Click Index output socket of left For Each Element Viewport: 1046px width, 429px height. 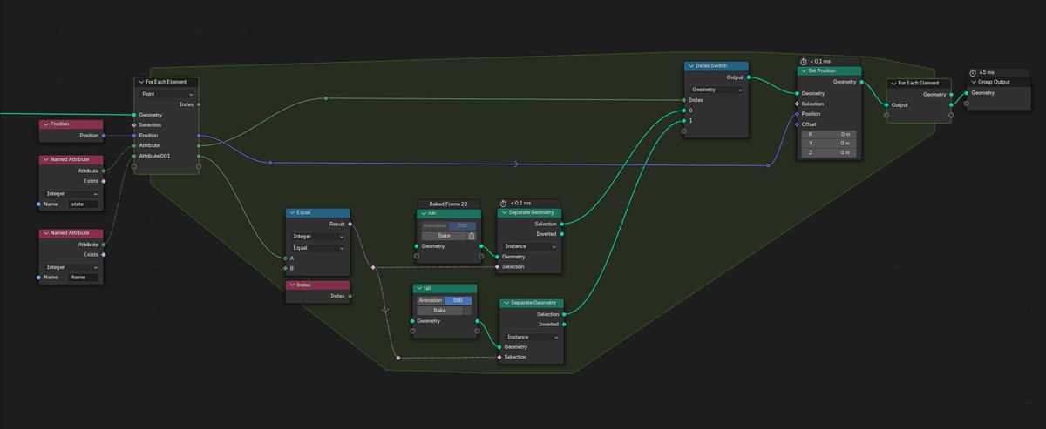[200, 104]
